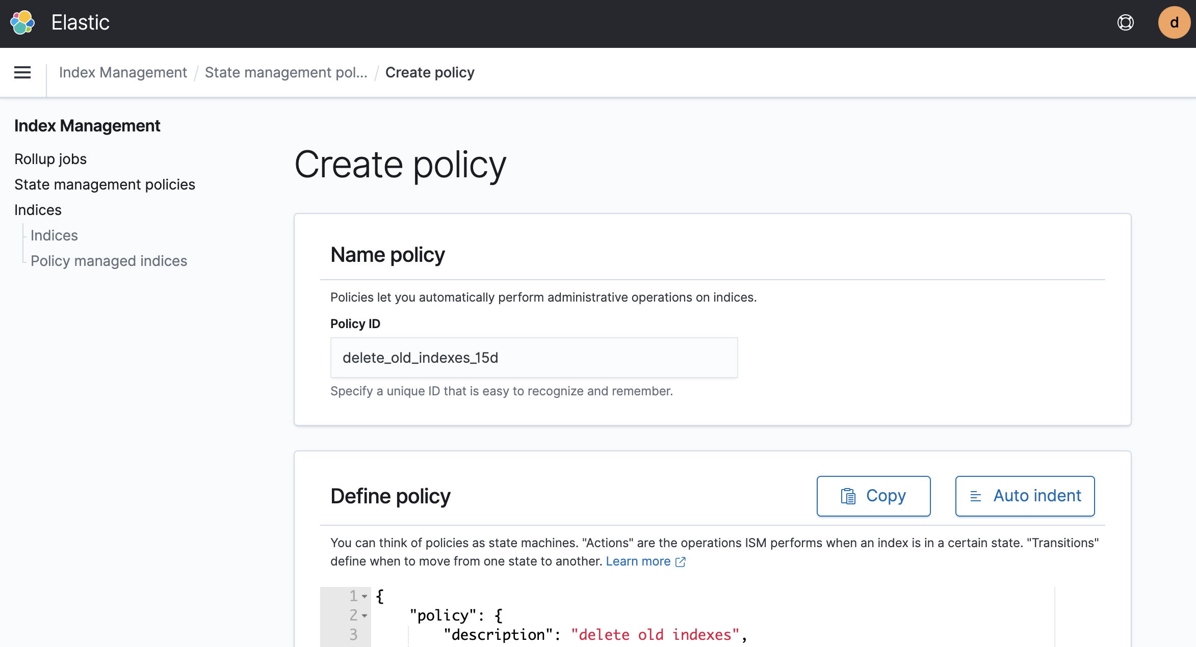The height and width of the screenshot is (647, 1196).
Task: Go to Index Management breadcrumb
Action: coord(123,72)
